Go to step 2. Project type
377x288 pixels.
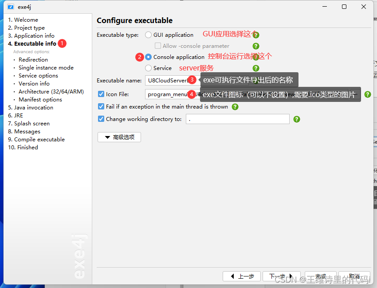tap(27, 28)
